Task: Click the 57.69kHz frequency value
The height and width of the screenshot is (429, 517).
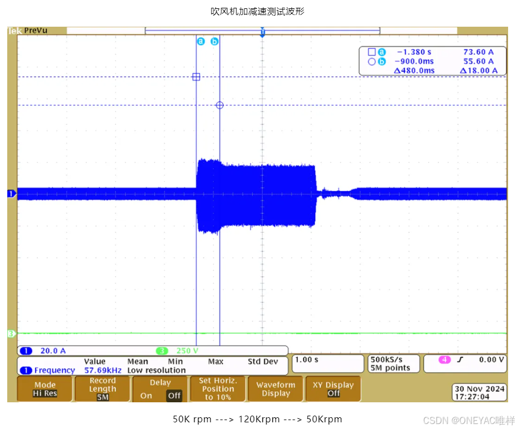Action: click(103, 370)
